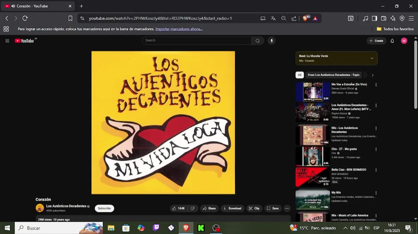Click the taskbar Buscar search box
This screenshot has height=234, width=418.
pos(59,228)
